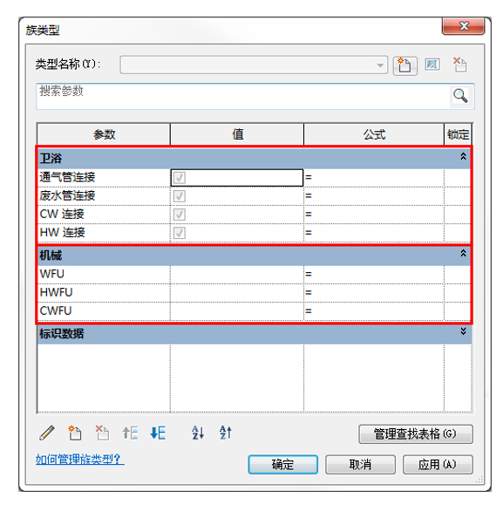503x505 pixels.
Task: Click the delete type icon at top right
Action: pos(460,65)
